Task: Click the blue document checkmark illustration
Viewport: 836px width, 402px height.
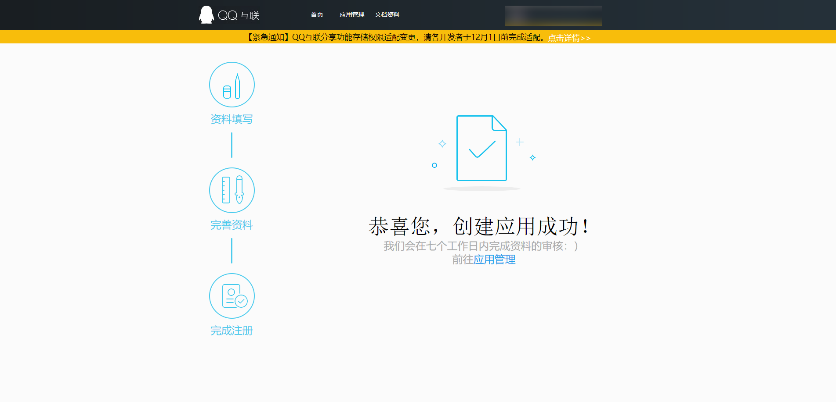Action: (481, 148)
